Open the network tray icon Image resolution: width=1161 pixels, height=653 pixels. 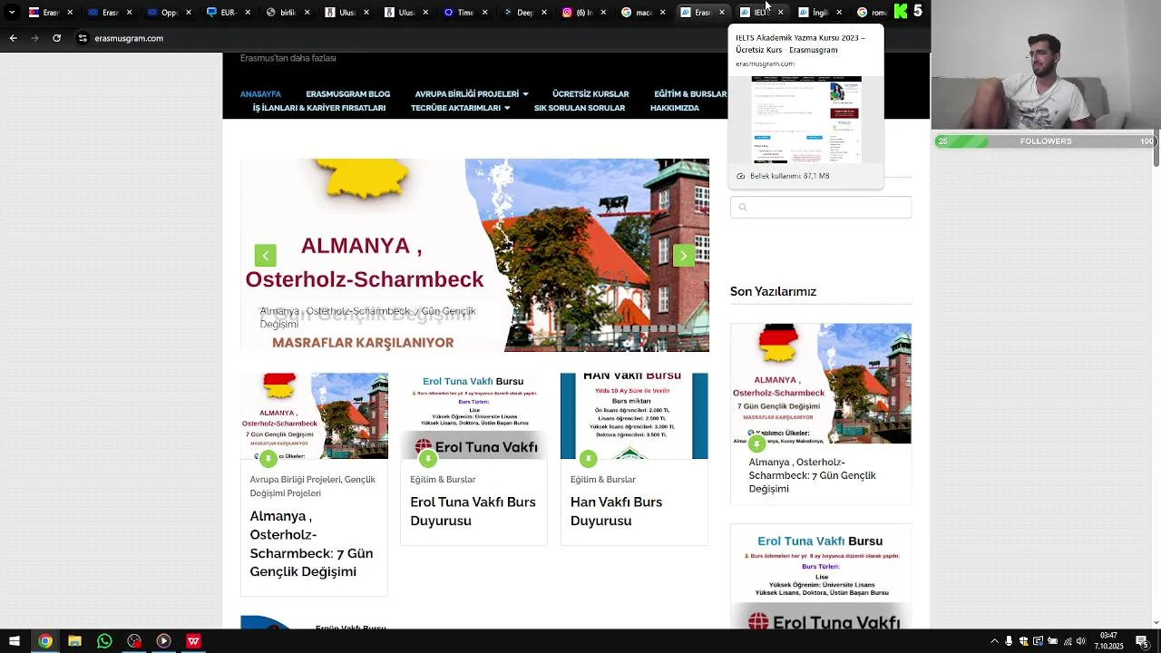(x=1068, y=641)
